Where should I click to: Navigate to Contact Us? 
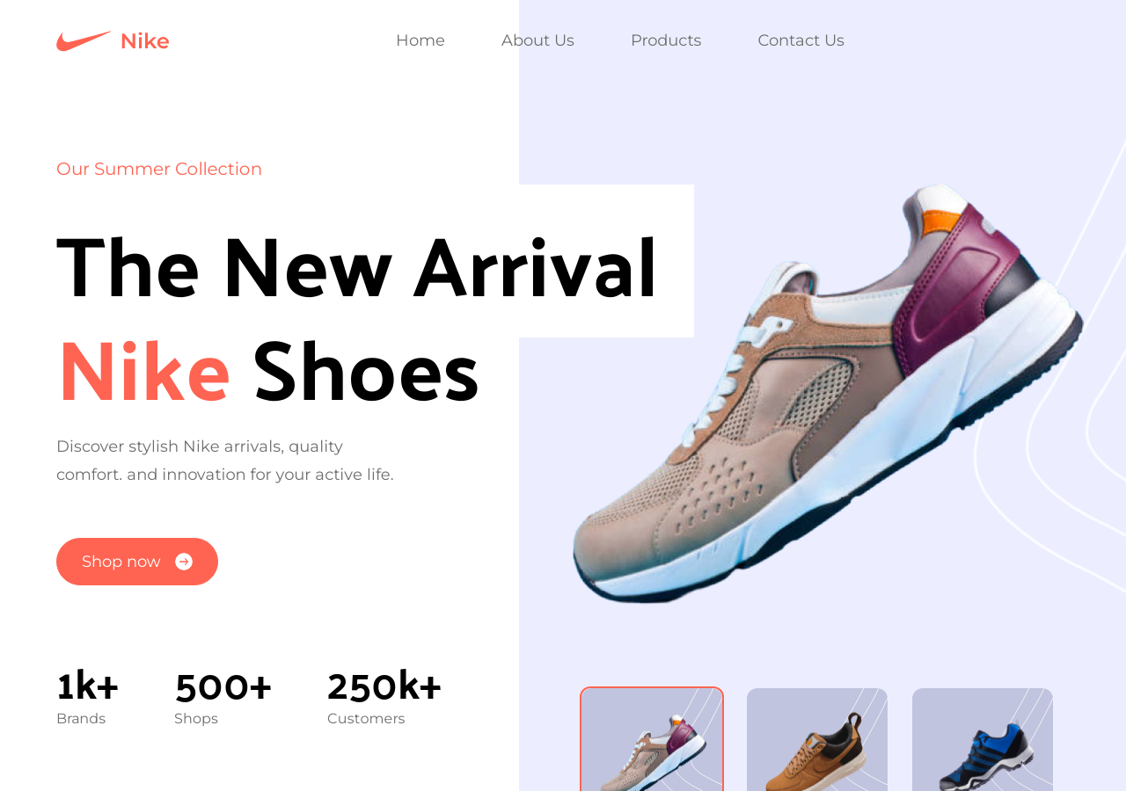(x=801, y=40)
